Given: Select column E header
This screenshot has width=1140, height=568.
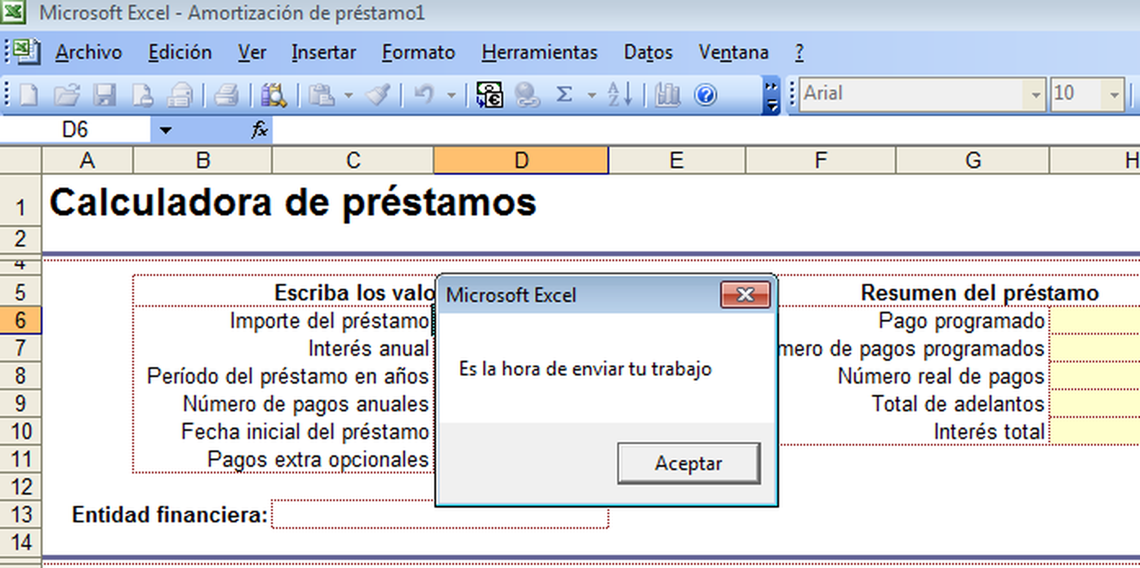Looking at the screenshot, I should coord(677,160).
